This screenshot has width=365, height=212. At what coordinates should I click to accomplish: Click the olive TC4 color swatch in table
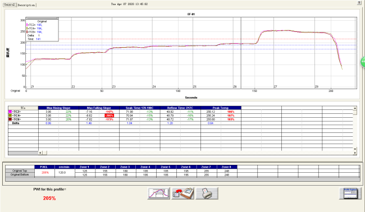(10, 116)
